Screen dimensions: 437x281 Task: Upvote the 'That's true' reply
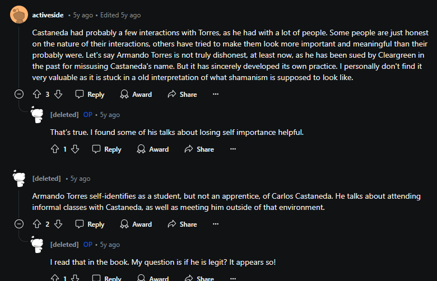55,149
